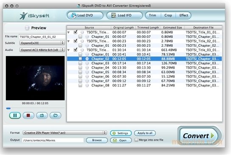This screenshot has height=155, width=231.
Task: Open the Format dropdown
Action: [65, 133]
